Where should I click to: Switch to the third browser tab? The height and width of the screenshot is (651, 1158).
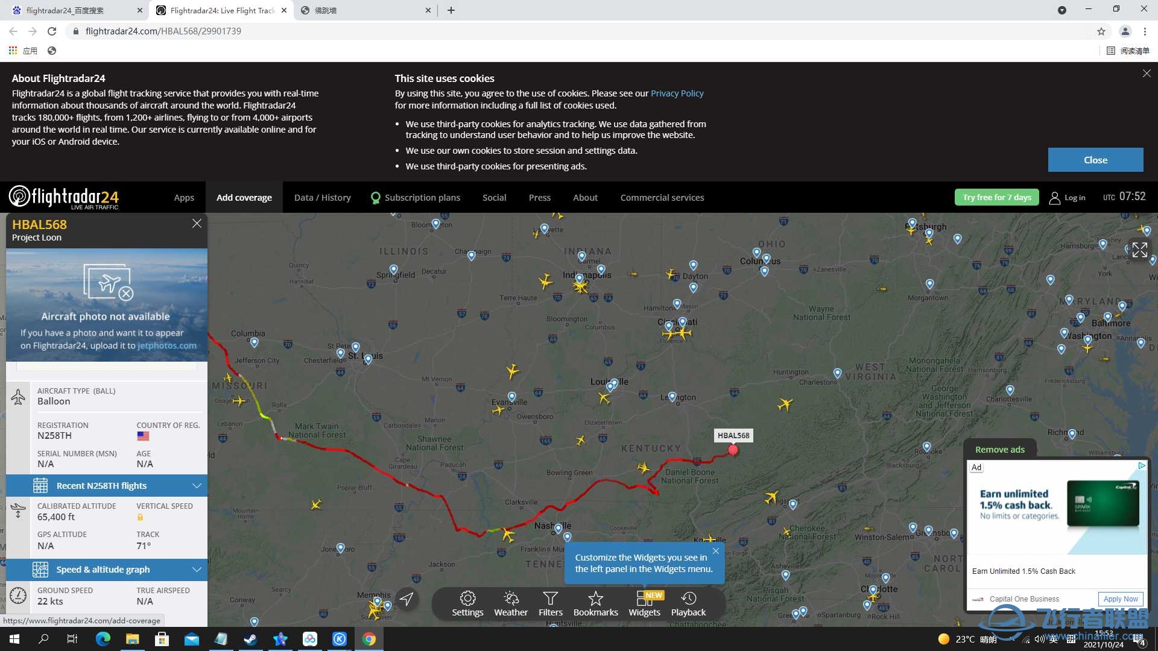click(366, 10)
